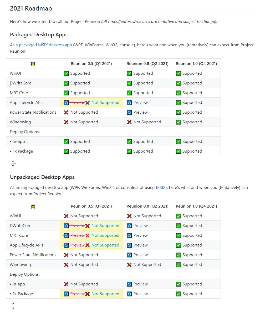
Task: Click the star icon in Unpackaged table header
Action: point(33,206)
